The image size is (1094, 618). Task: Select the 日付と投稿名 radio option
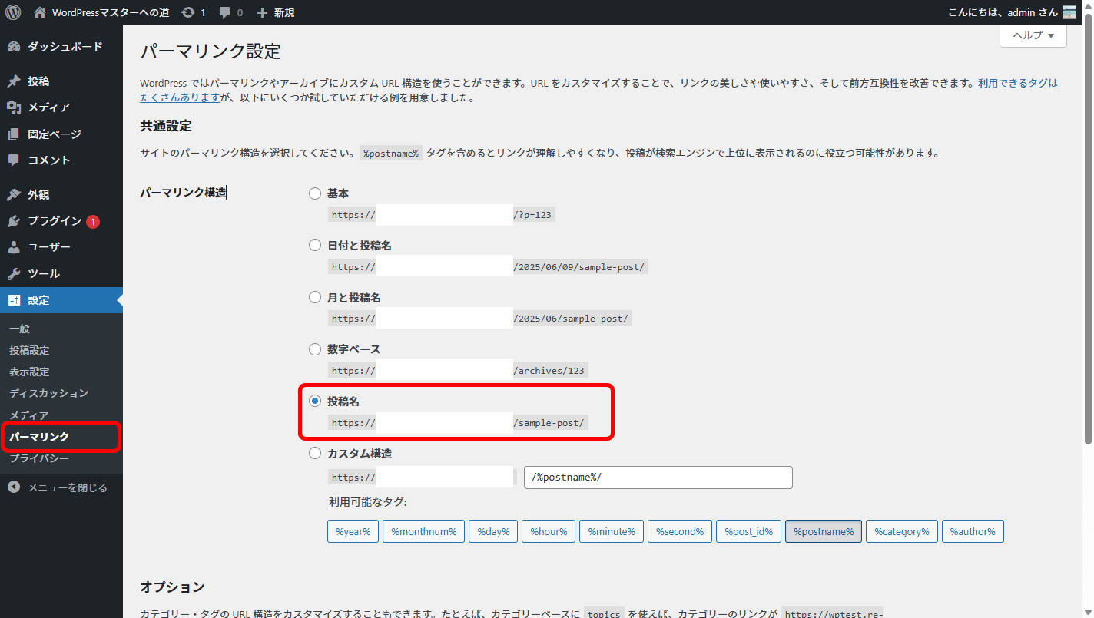pyautogui.click(x=315, y=246)
